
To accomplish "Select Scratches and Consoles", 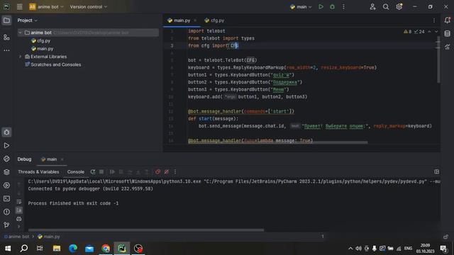I will 53,64.
